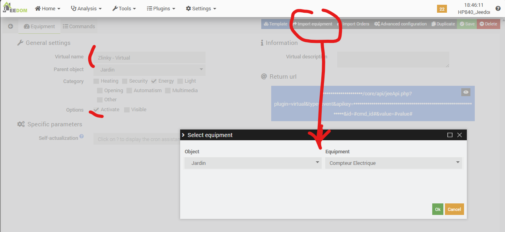Image resolution: width=505 pixels, height=232 pixels.
Task: Expand the Parent object dropdown
Action: tap(150, 70)
